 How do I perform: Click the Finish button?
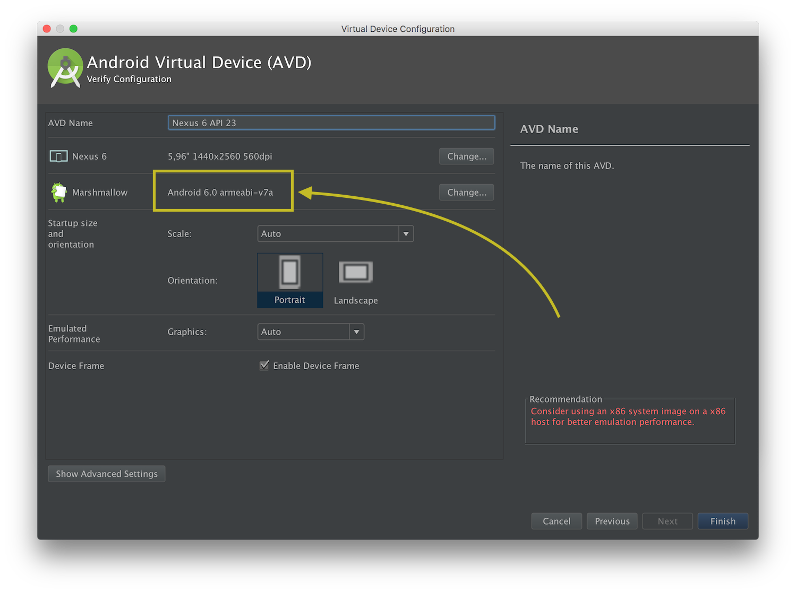[x=723, y=521]
